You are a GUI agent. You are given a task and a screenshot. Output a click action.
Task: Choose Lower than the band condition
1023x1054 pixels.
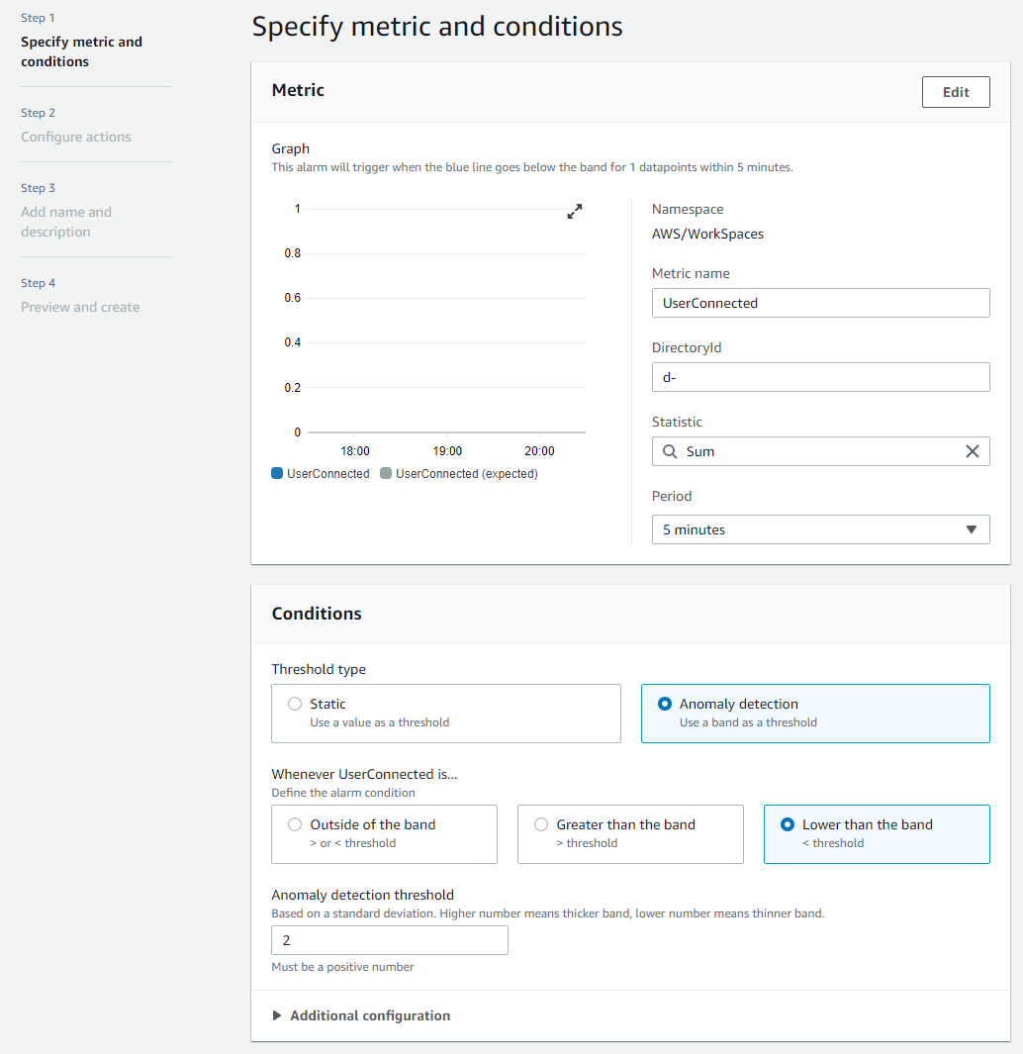click(788, 824)
